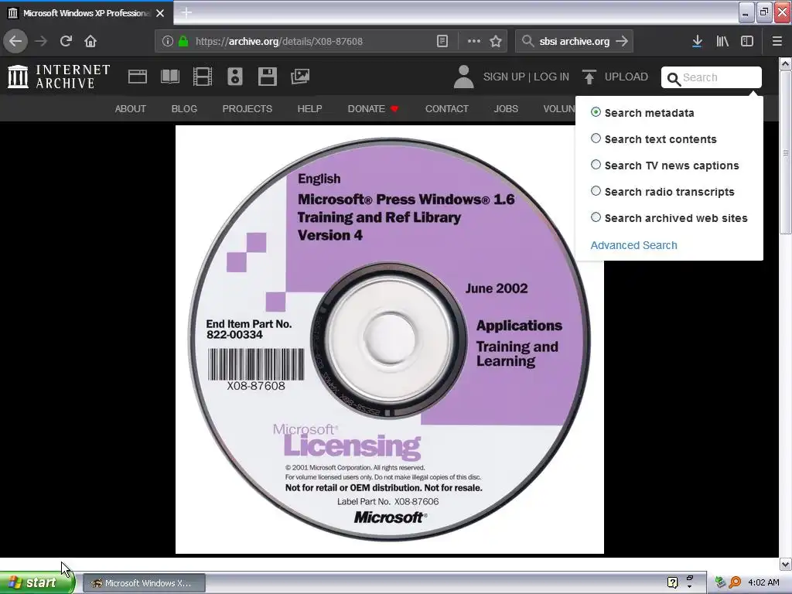Click the Forward navigation arrow
Image resolution: width=792 pixels, height=594 pixels.
click(x=41, y=42)
